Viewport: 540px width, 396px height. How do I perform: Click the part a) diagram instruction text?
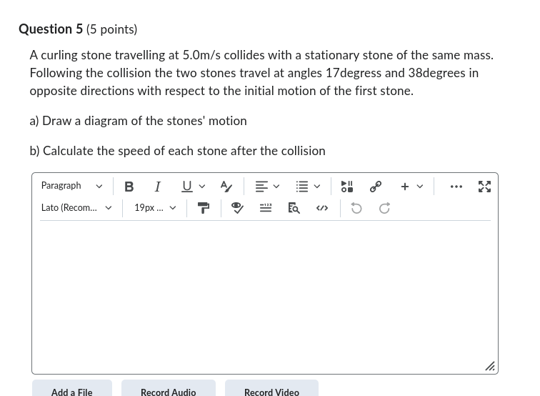(x=138, y=121)
